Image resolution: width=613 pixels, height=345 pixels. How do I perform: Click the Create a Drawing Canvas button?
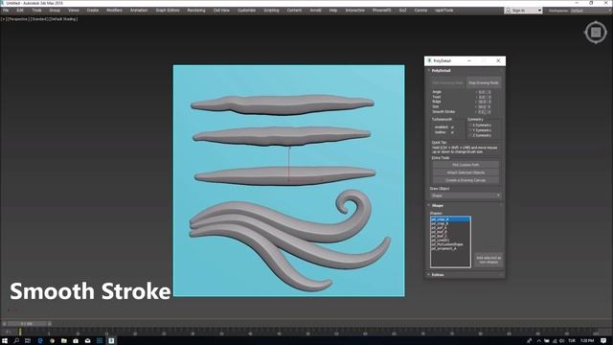(465, 180)
